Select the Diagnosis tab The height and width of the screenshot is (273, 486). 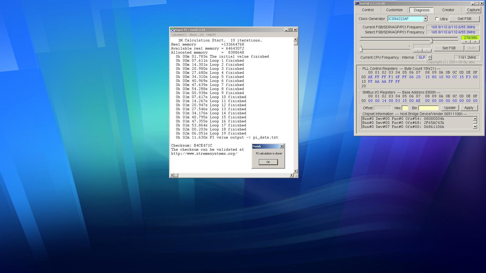pos(421,10)
